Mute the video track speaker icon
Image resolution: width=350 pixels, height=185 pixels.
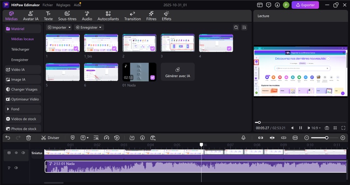[23, 153]
